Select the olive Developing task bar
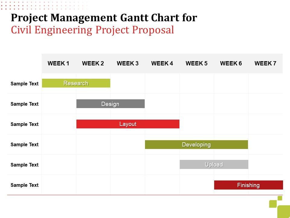290x218 pixels. click(196, 145)
